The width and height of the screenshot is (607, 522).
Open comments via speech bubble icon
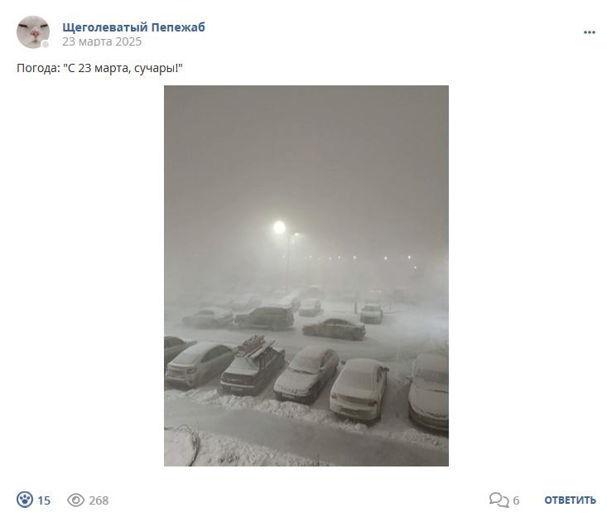(499, 500)
